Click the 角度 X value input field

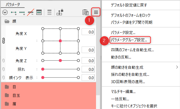[x=88, y=32]
